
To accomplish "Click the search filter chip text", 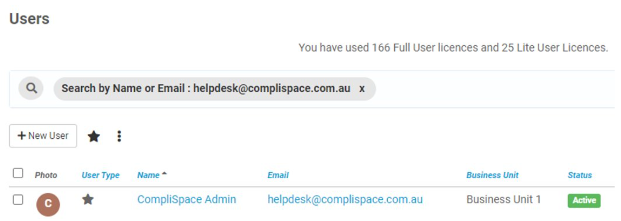I will pyautogui.click(x=206, y=89).
